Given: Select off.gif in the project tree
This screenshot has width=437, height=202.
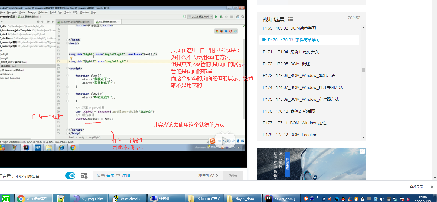Looking at the screenshot, I should [5, 54].
